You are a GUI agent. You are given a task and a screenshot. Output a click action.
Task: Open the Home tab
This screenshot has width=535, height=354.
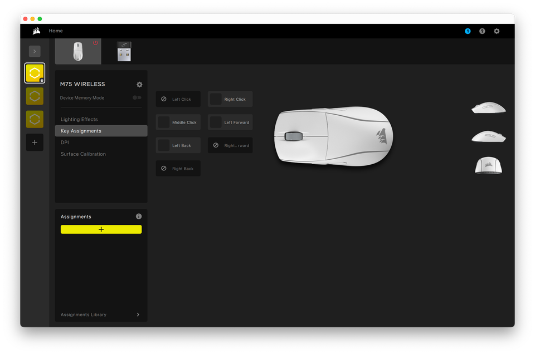[x=56, y=31]
